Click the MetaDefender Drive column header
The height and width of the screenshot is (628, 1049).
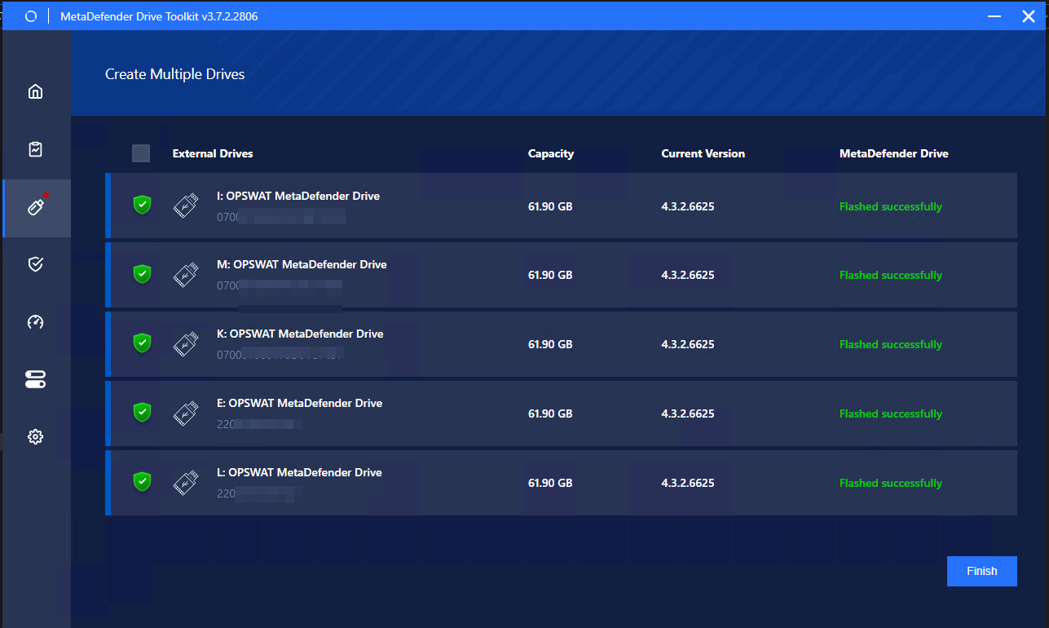(x=894, y=153)
